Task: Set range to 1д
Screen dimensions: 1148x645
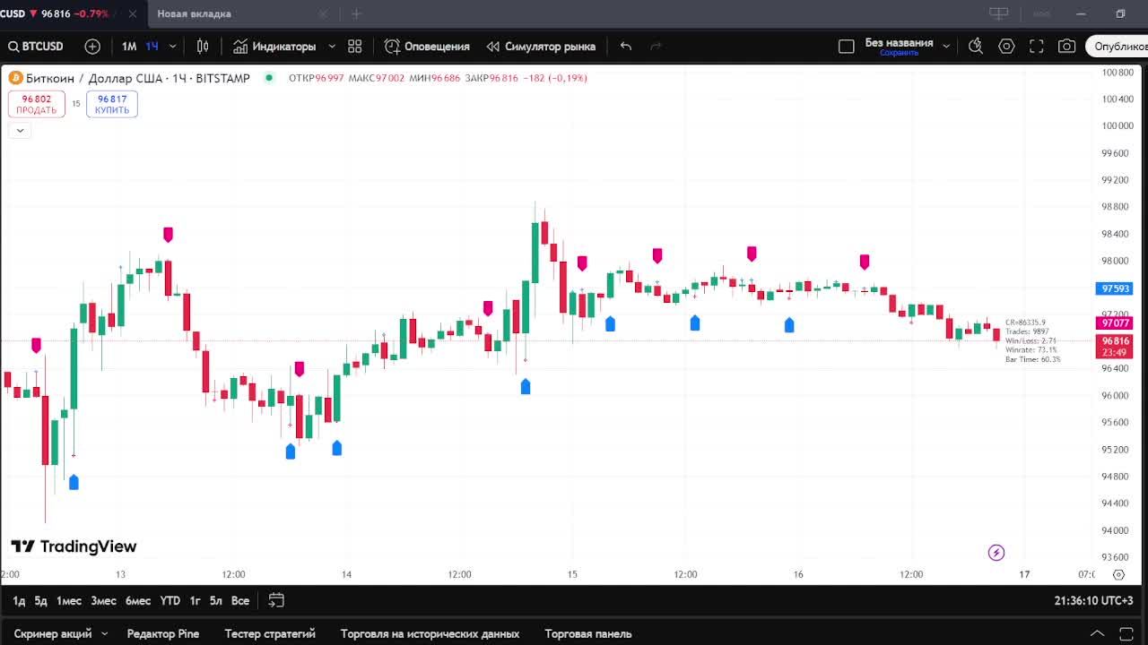Action: 19,600
